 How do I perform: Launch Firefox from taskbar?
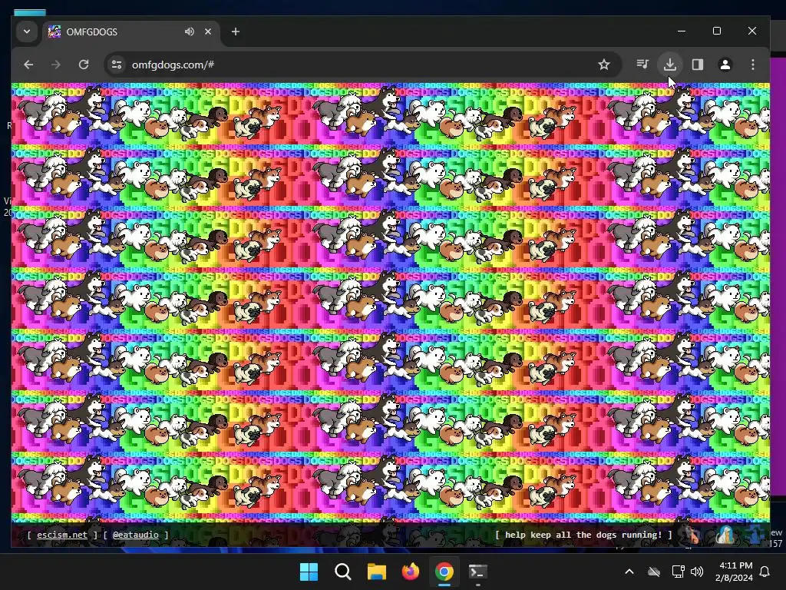(411, 572)
